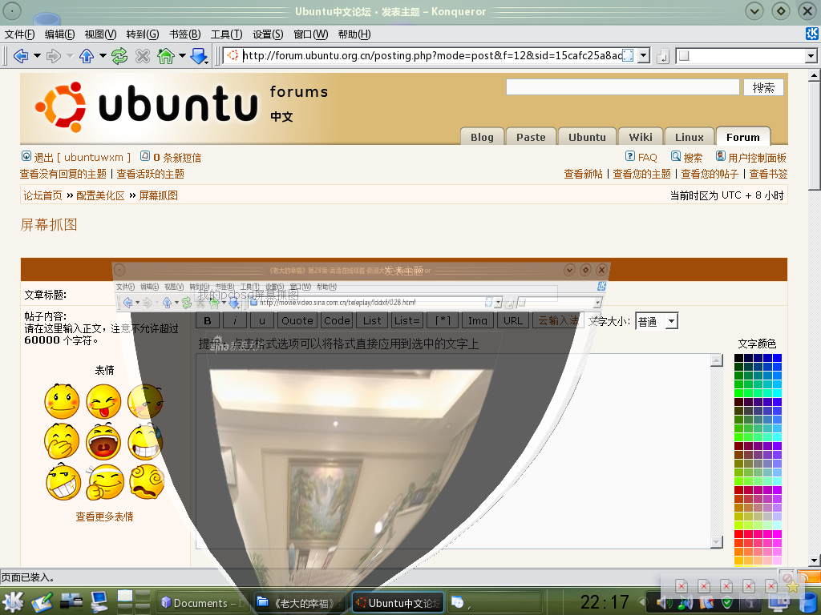Open the 设置(S) settings menu
Image resolution: width=821 pixels, height=615 pixels.
tap(268, 34)
